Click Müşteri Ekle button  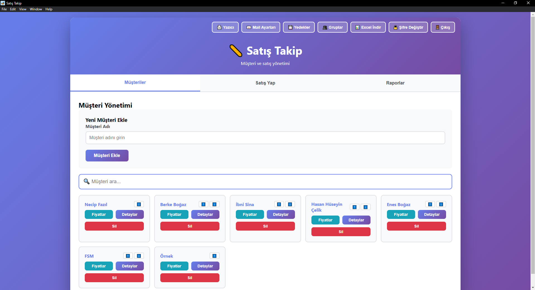(x=107, y=156)
